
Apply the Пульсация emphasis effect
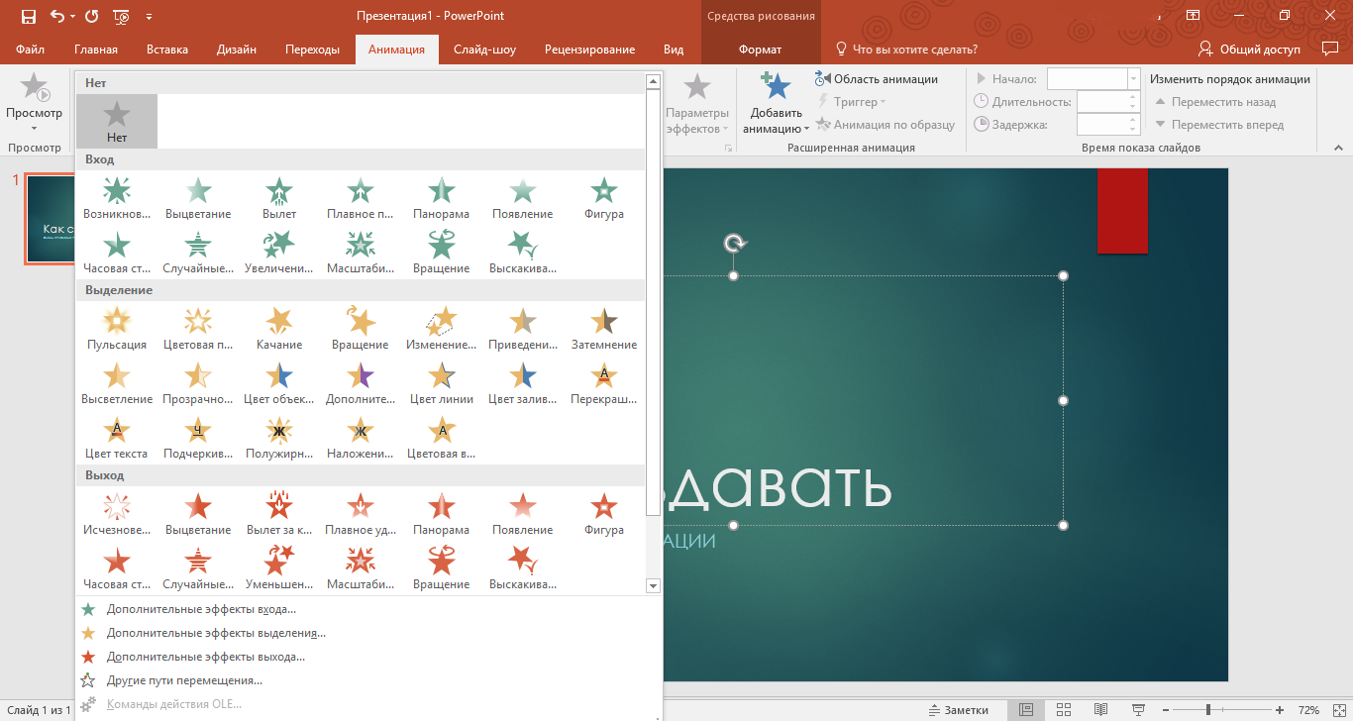click(x=117, y=328)
